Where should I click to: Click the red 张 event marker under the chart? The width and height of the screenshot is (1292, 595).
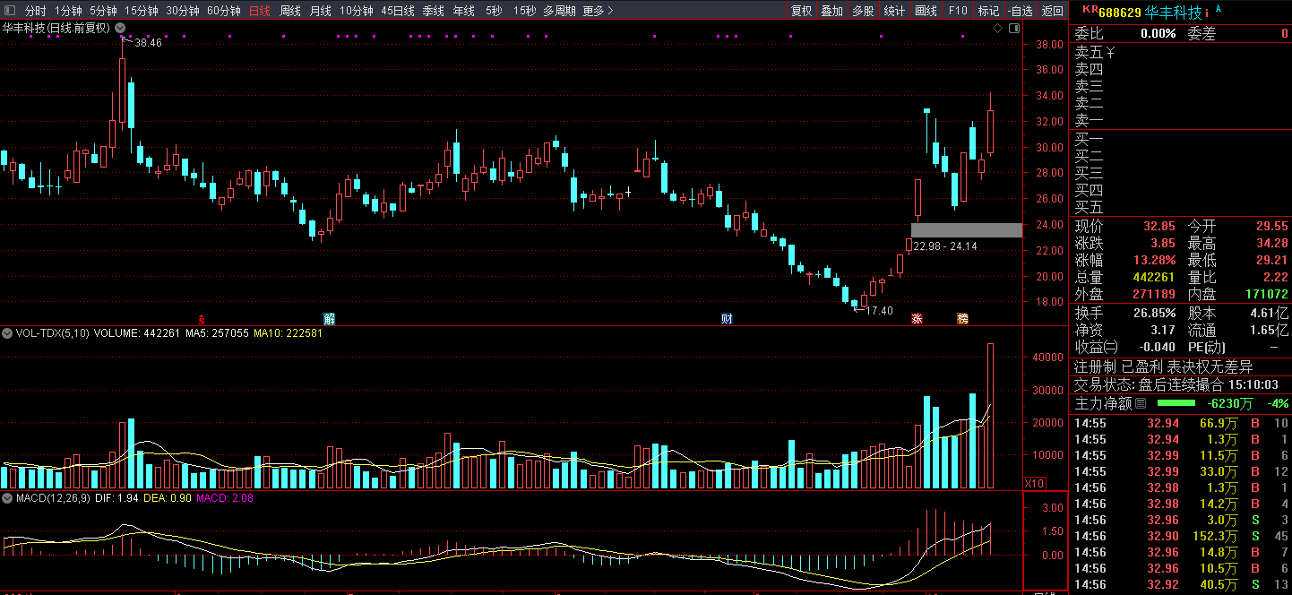pos(917,319)
